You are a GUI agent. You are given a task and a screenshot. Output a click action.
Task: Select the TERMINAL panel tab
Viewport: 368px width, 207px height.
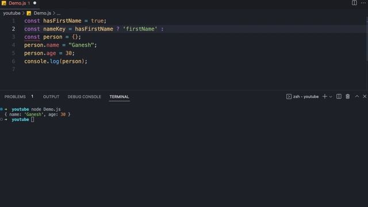(x=119, y=97)
